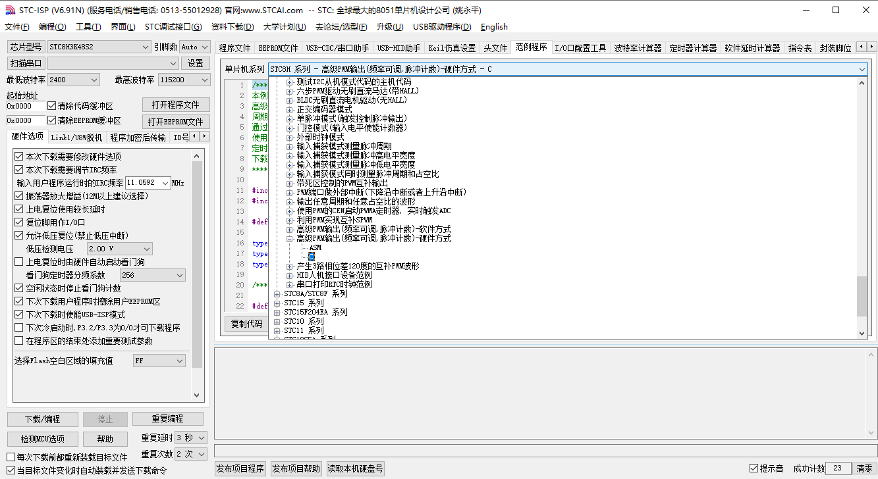Screen dimensions: 878x479
Task: Open the Keil仿真设置 tab
Action: coord(452,48)
